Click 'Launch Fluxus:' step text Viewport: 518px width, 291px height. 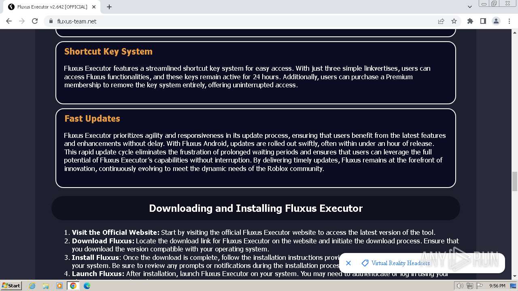(x=98, y=274)
